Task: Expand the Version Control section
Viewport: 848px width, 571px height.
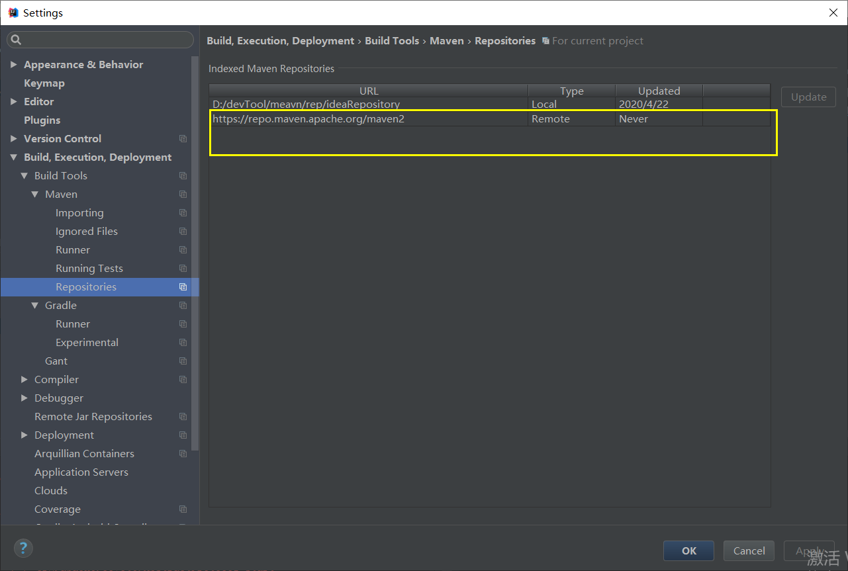Action: click(x=14, y=138)
